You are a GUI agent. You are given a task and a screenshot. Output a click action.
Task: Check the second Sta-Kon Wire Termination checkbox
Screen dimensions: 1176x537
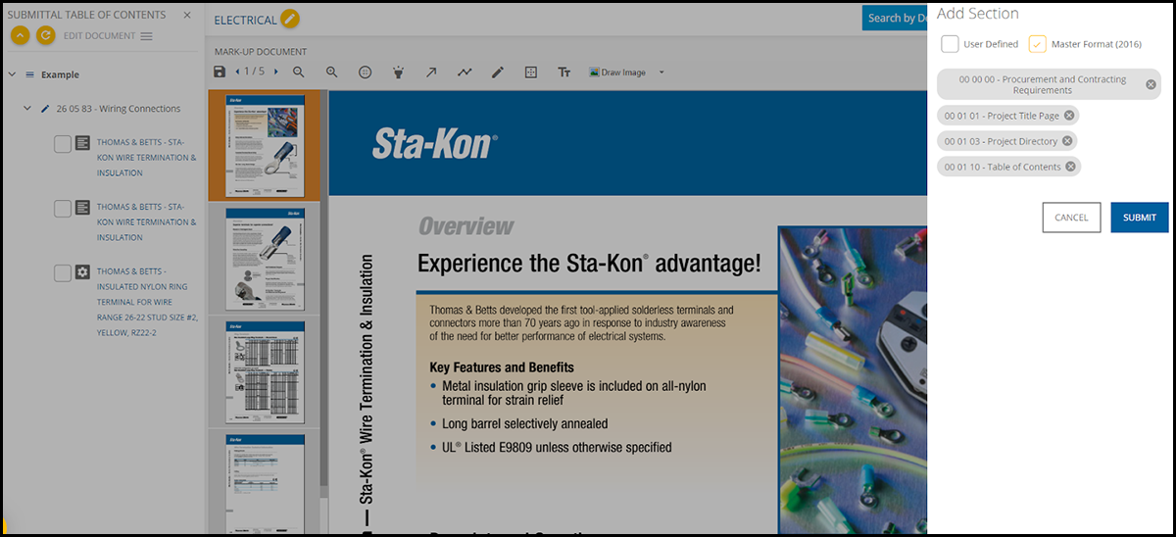click(62, 209)
